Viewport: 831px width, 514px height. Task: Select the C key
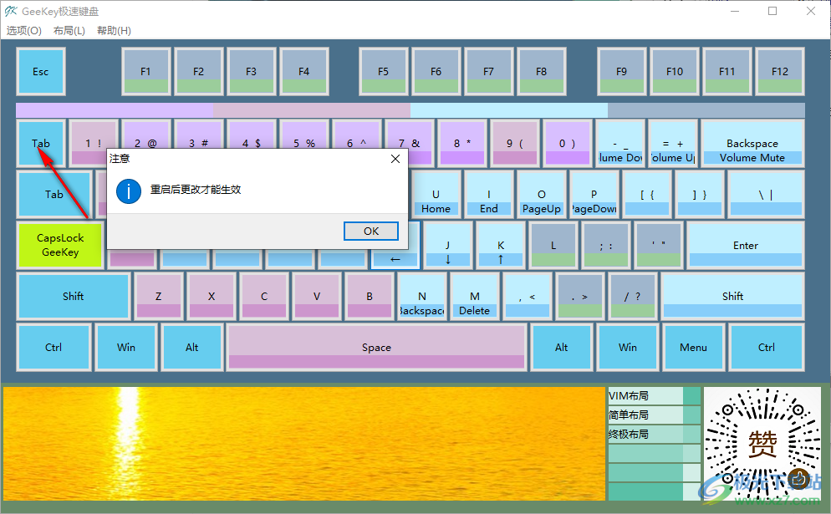[x=264, y=296]
